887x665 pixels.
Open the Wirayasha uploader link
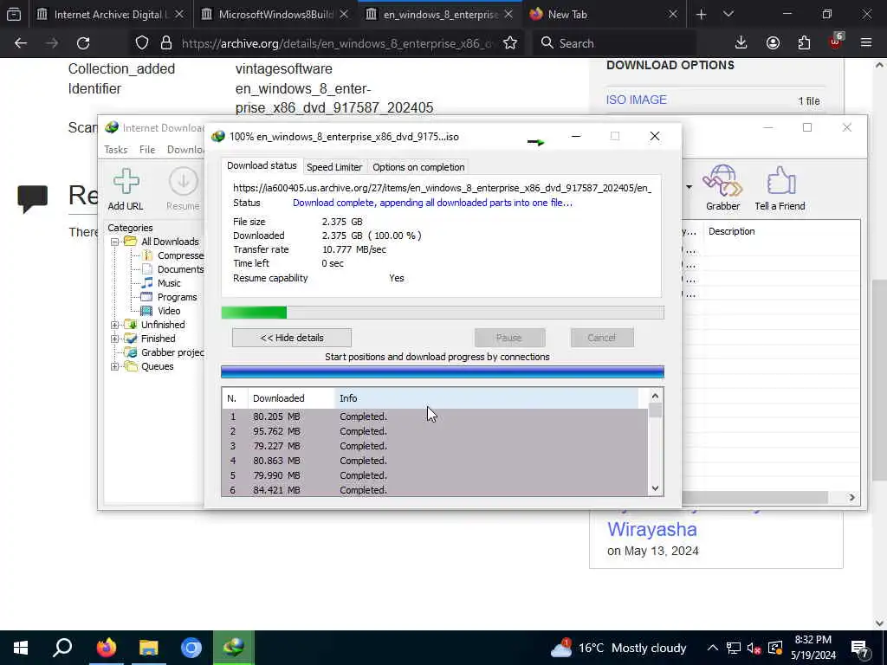click(x=651, y=529)
